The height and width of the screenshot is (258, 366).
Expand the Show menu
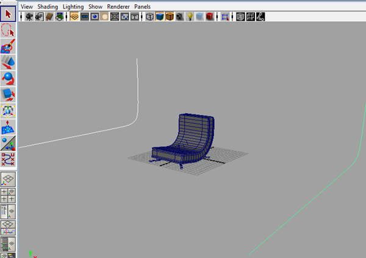[x=95, y=6]
